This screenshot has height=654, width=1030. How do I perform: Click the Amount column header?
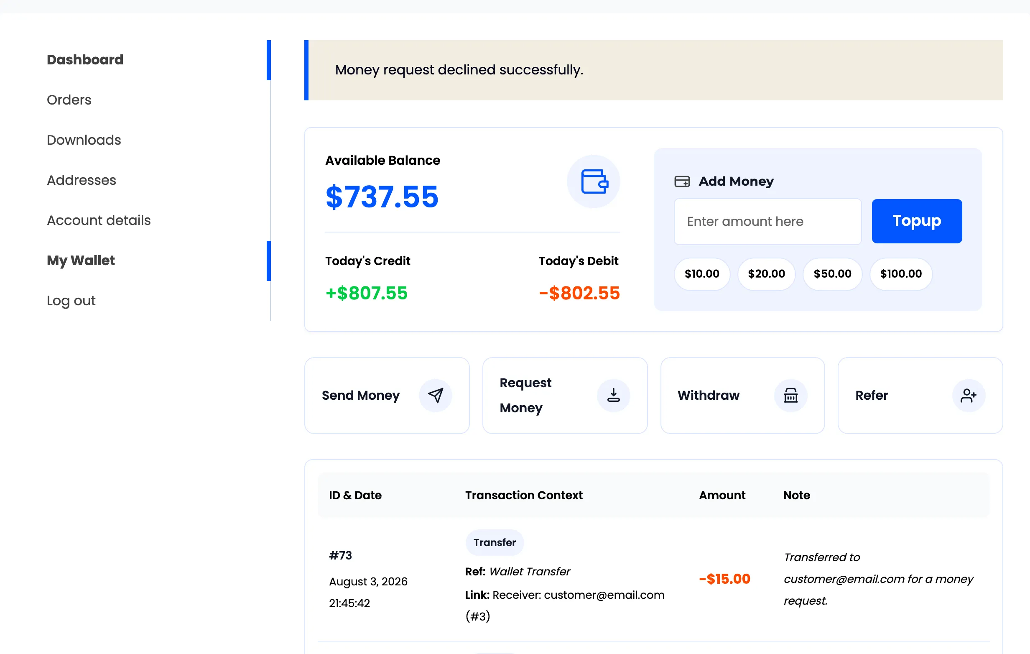click(x=722, y=495)
